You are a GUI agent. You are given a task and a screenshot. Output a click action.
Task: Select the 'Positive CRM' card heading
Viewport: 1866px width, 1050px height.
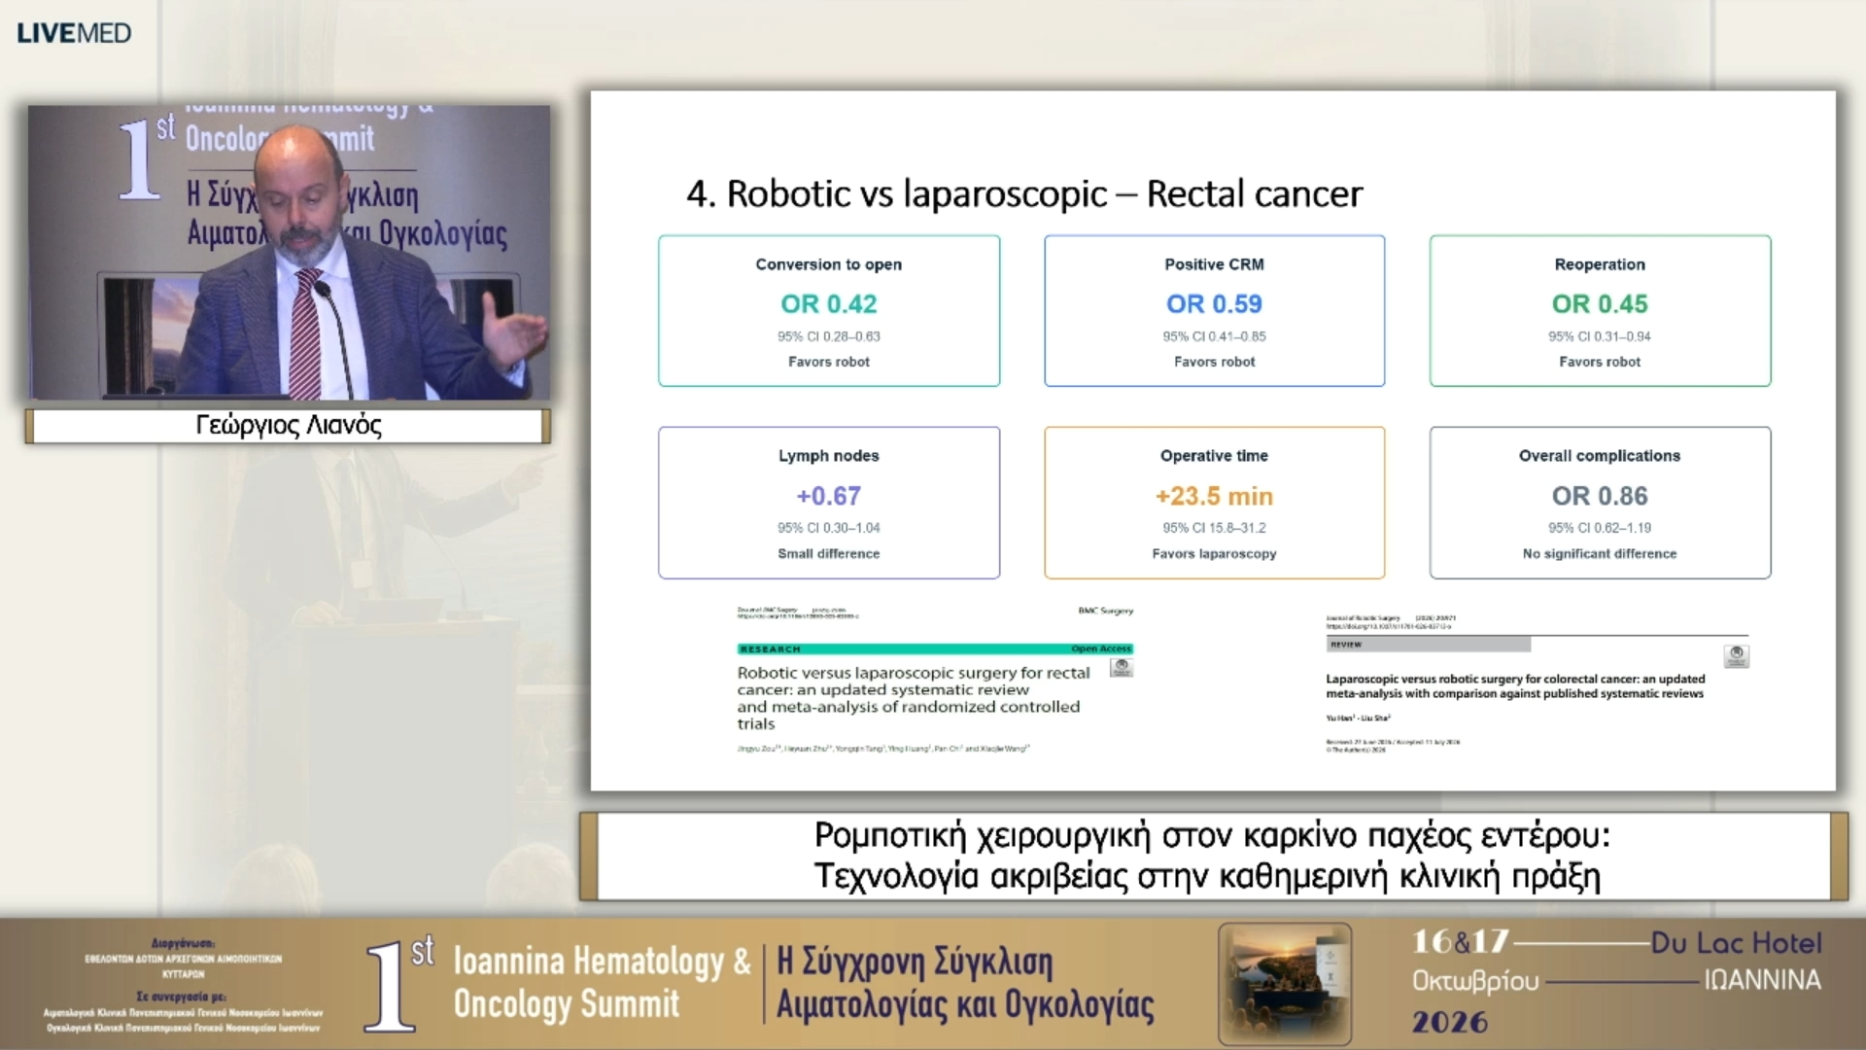(1214, 264)
